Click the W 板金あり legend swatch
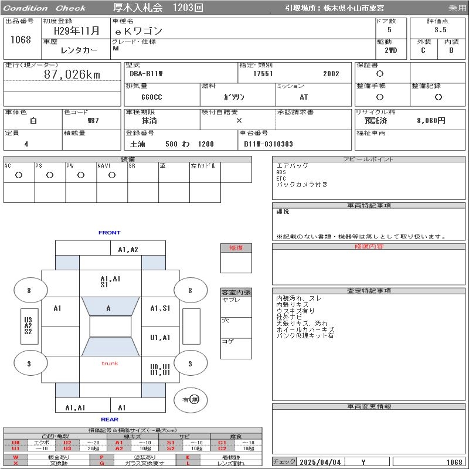Screen dimensions: 469x469 click(16, 457)
